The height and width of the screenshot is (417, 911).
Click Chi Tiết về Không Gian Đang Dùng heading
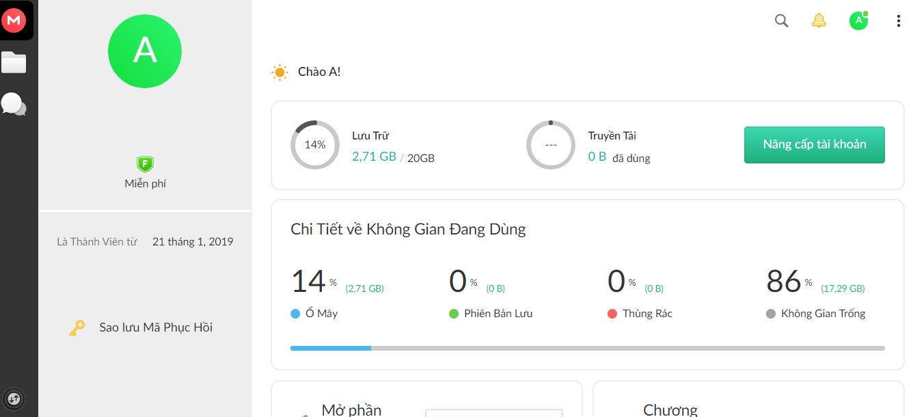409,229
